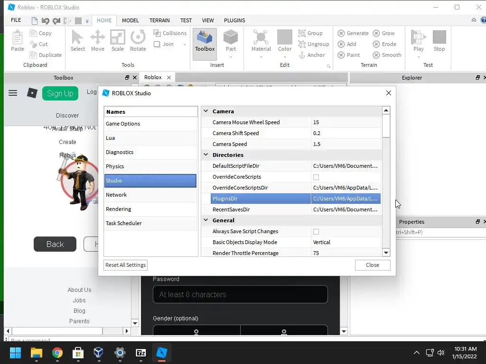Open the Color swatch picker
This screenshot has width=486, height=364.
(285, 37)
